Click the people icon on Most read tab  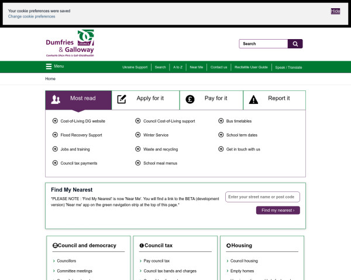pyautogui.click(x=56, y=100)
